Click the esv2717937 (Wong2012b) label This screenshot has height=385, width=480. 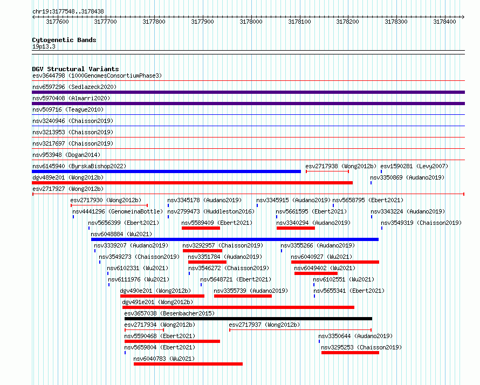point(264,325)
